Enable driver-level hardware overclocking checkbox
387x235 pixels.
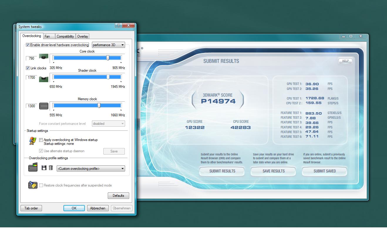coord(28,45)
